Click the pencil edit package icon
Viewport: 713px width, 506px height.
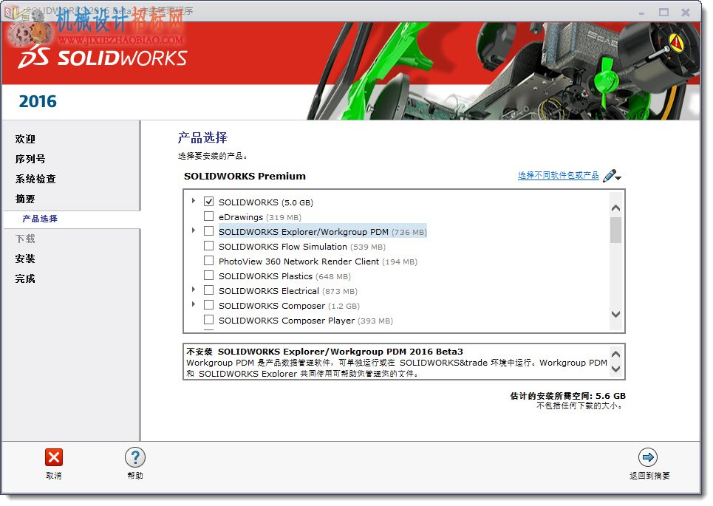610,176
